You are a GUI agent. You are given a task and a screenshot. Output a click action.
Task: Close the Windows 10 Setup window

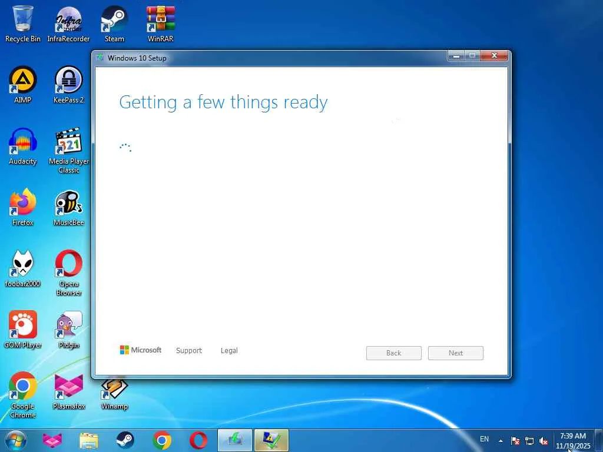point(494,56)
